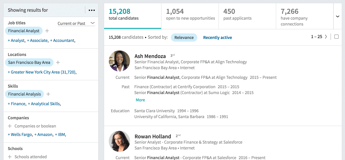Open the Current or Past dropdown
The width and height of the screenshot is (345, 160).
point(76,23)
